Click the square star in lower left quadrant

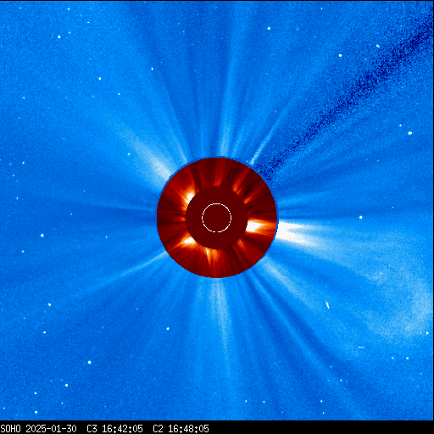[x=89, y=362]
